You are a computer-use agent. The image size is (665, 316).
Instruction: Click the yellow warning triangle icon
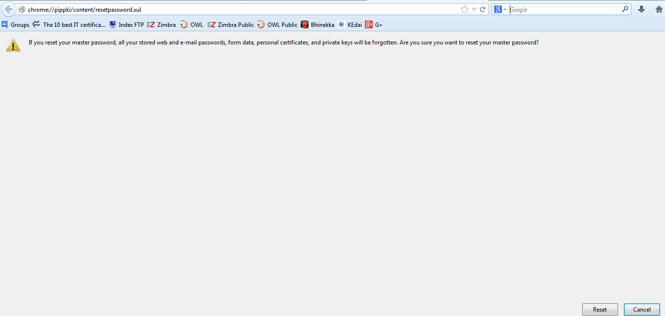(x=13, y=45)
